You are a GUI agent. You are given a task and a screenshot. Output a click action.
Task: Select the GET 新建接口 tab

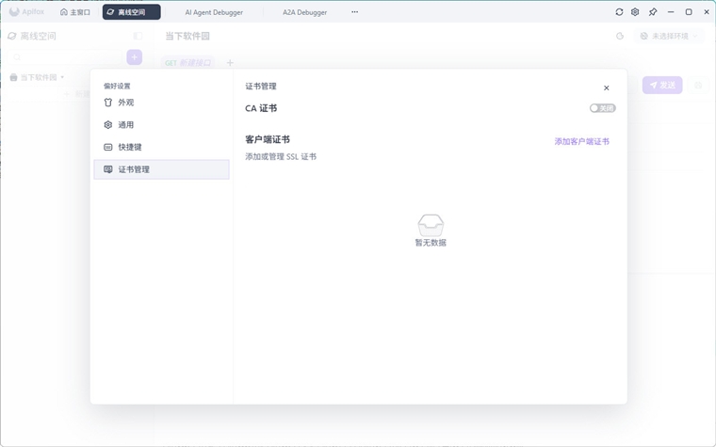(x=188, y=62)
